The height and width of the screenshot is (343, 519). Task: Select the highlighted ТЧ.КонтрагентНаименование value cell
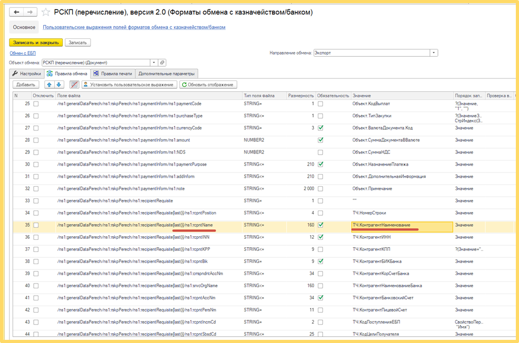tap(402, 227)
